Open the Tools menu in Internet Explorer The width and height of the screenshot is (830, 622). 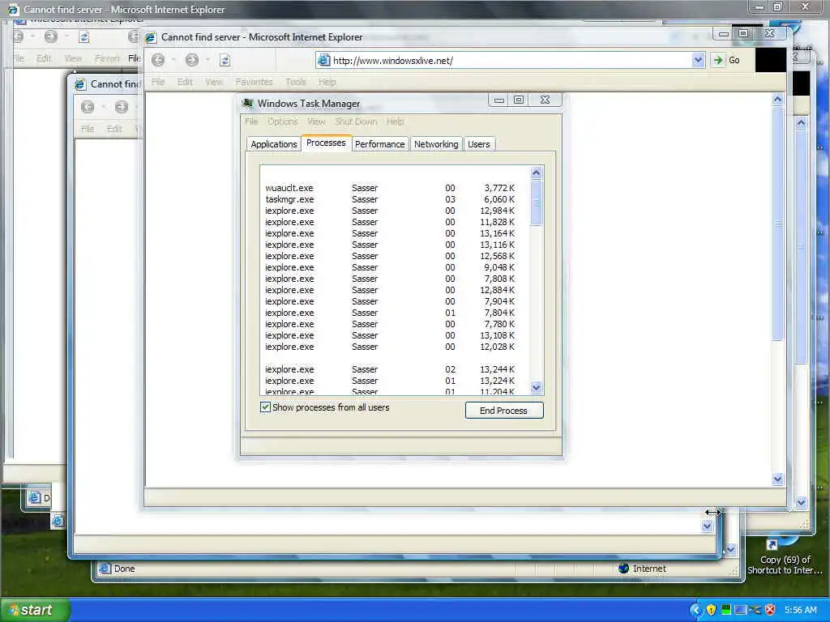click(295, 82)
